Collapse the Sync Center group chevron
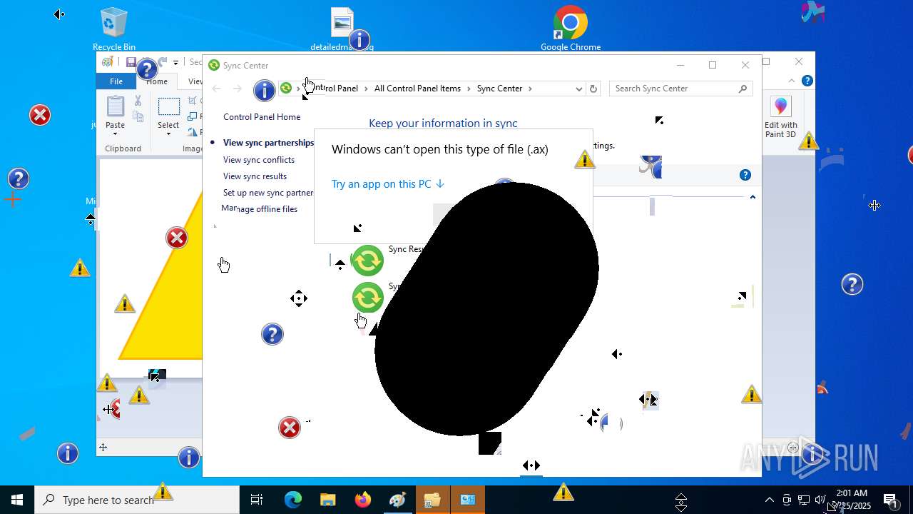The image size is (913, 514). pos(752,197)
